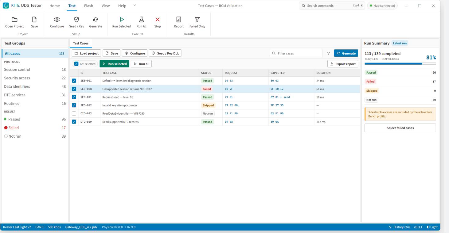Screen dimensions: 449x233
Task: Focus the Filter cases input
Action: click(296, 53)
